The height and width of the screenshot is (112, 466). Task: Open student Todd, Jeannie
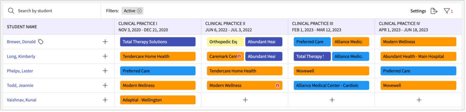tap(20, 85)
